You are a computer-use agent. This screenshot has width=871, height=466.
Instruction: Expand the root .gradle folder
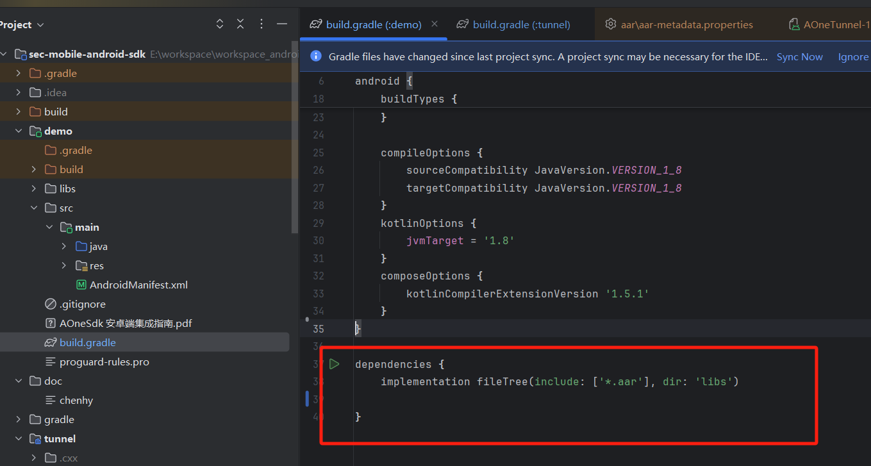tap(19, 74)
